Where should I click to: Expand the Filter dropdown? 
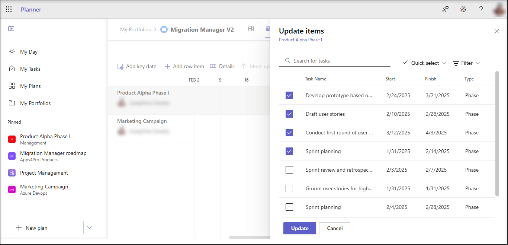coord(466,63)
